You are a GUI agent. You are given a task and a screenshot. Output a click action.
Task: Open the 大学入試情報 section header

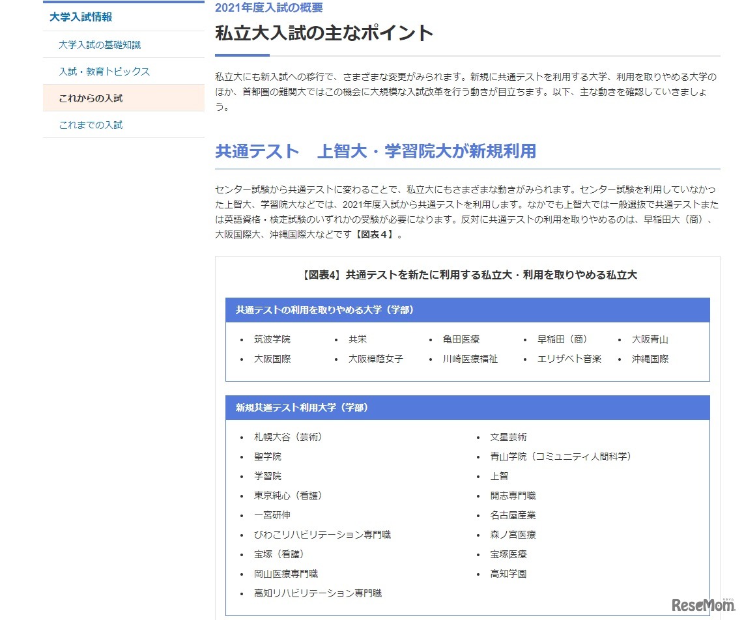tap(78, 16)
